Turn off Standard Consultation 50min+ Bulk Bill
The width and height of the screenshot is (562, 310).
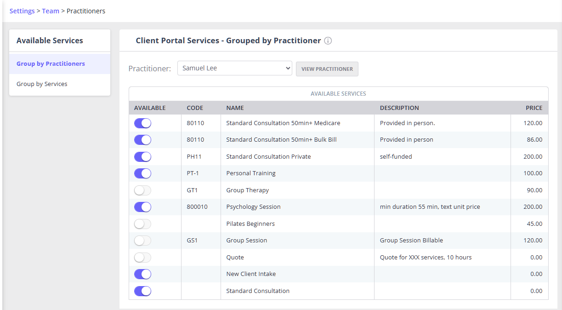coord(142,140)
